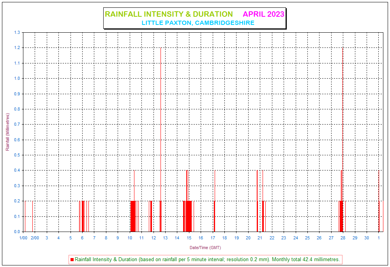Click the day 17 x-axis label
The image size is (390, 267).
click(213, 238)
